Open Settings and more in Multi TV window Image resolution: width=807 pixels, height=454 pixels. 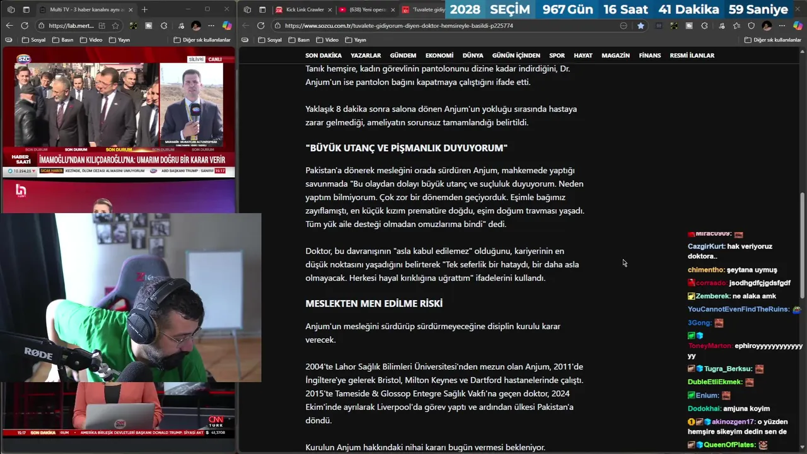(211, 26)
